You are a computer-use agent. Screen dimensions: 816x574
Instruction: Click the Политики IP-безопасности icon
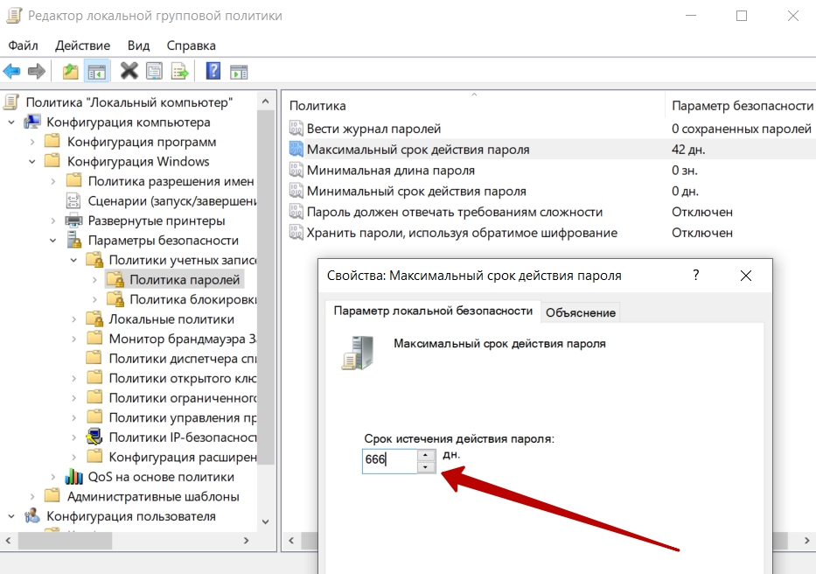pos(94,437)
